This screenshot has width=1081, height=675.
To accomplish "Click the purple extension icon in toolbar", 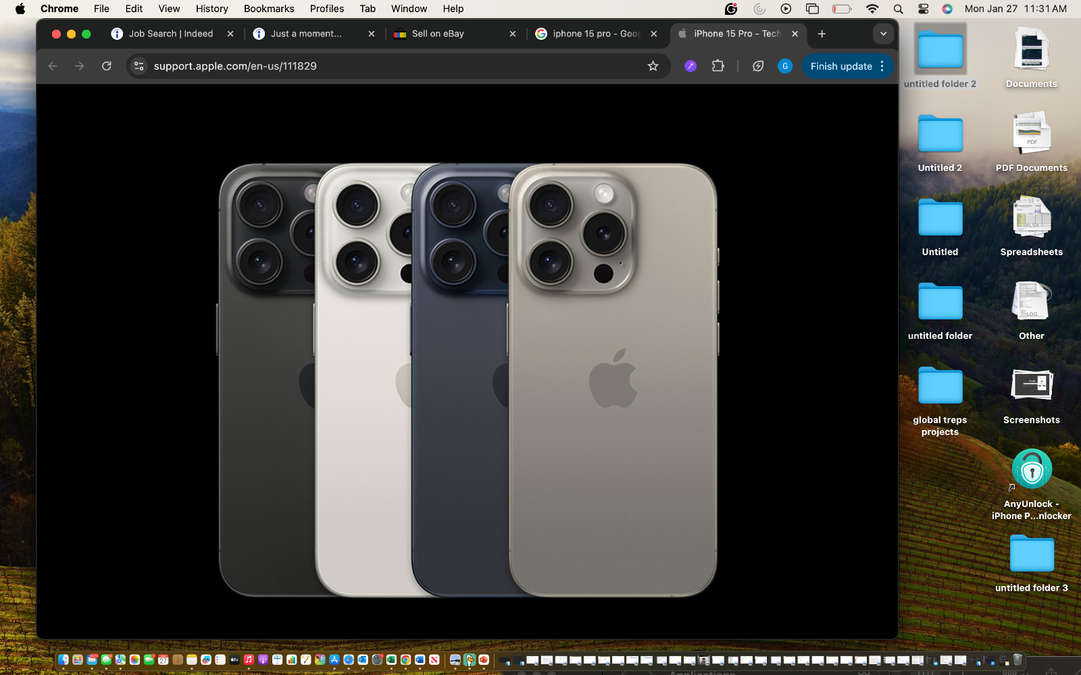I will pyautogui.click(x=690, y=66).
